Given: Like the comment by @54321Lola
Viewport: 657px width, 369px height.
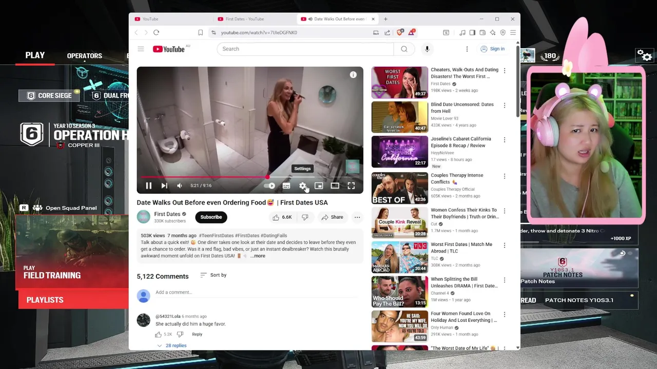Looking at the screenshot, I should tap(159, 334).
